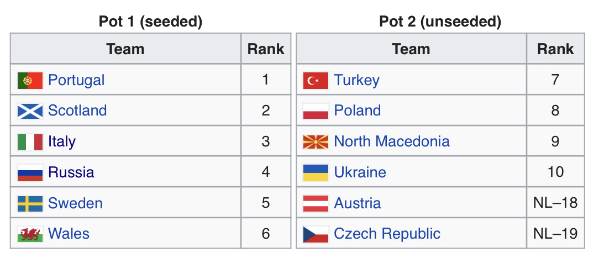Click the Ukraine flag icon
Screen dimensions: 599x258
(316, 173)
